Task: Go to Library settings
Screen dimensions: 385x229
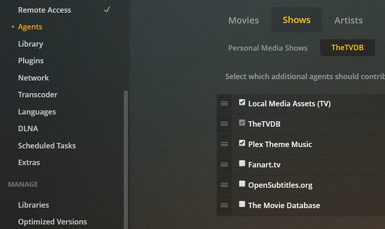Action: coord(31,44)
